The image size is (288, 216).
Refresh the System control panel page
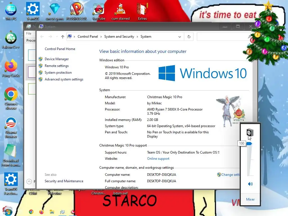pos(189,37)
